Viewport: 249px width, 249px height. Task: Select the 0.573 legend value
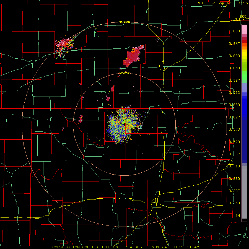[234, 129]
